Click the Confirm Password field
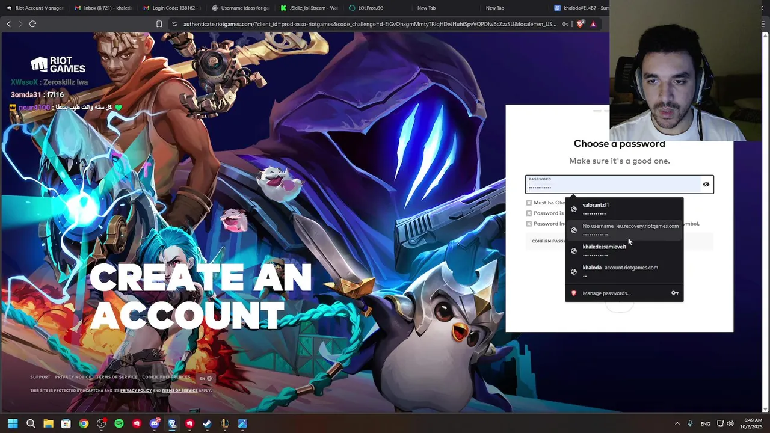 coord(619,241)
